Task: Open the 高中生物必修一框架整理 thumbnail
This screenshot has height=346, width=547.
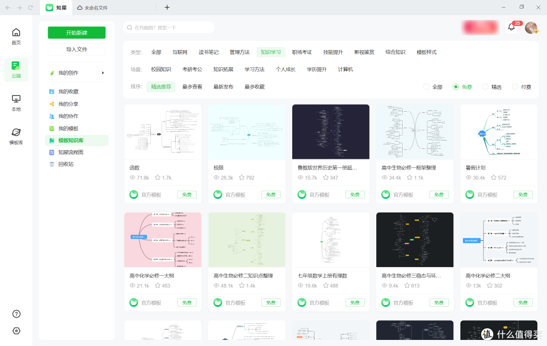Action: click(415, 132)
